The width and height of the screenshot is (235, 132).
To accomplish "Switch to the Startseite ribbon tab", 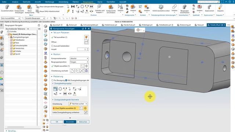I will [x=26, y=2].
